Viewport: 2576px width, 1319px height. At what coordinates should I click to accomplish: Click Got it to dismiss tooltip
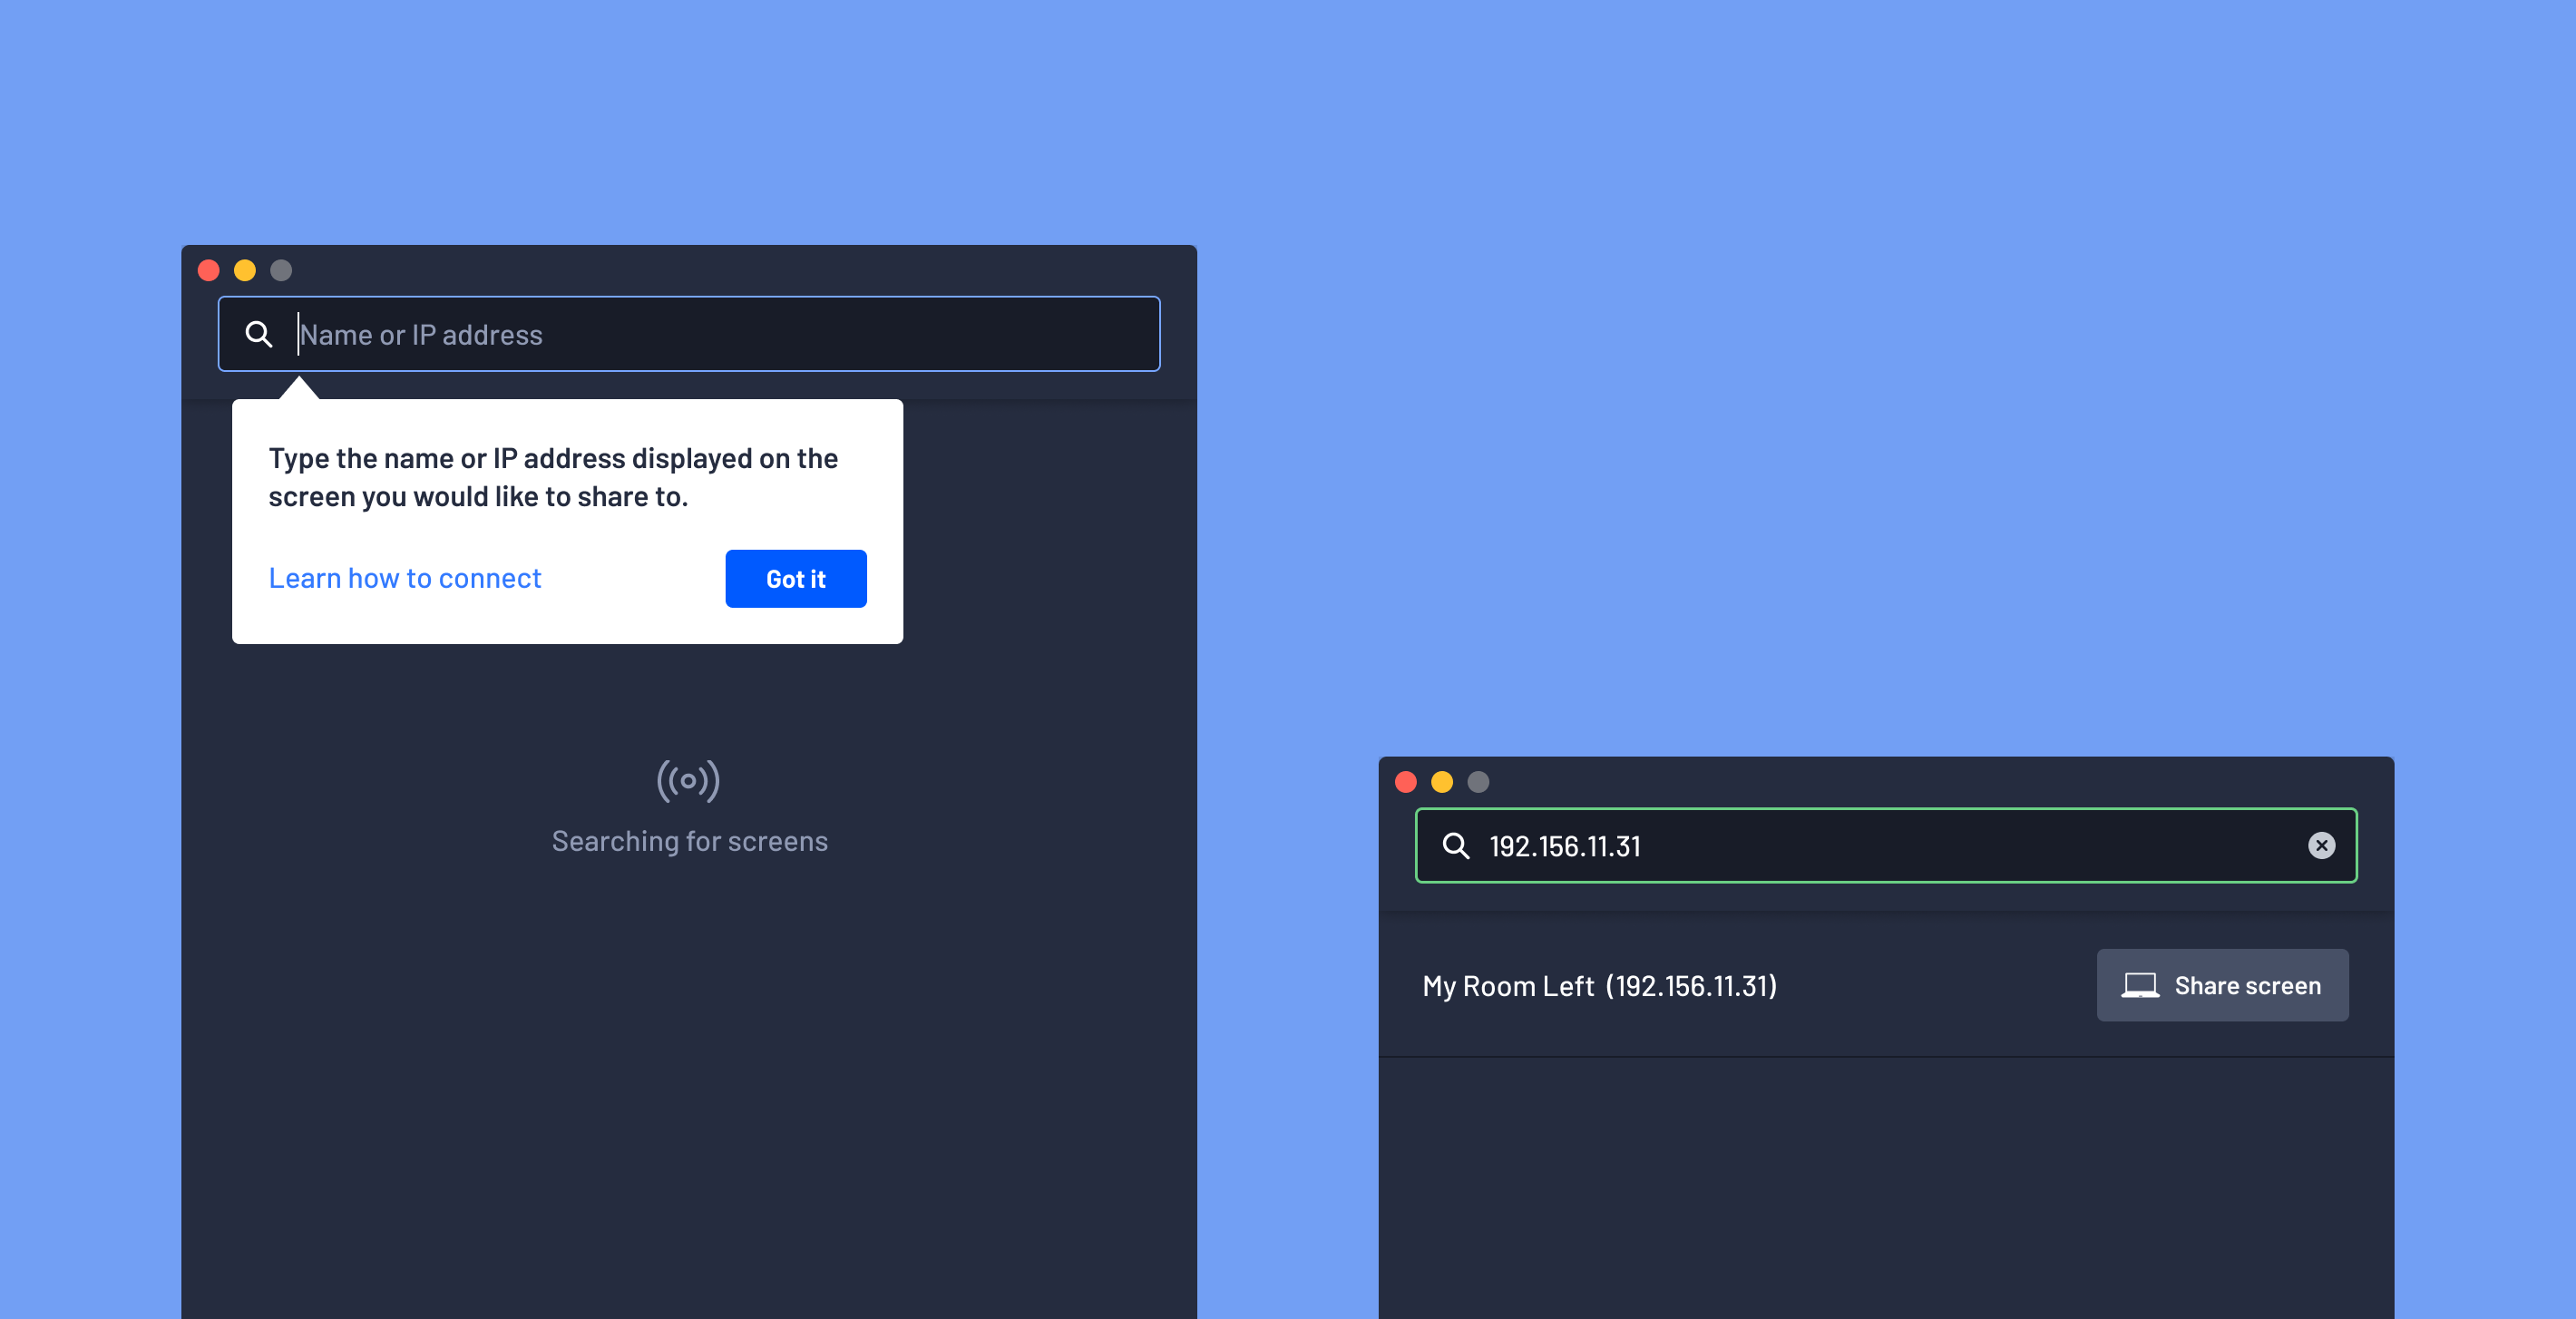pyautogui.click(x=795, y=579)
